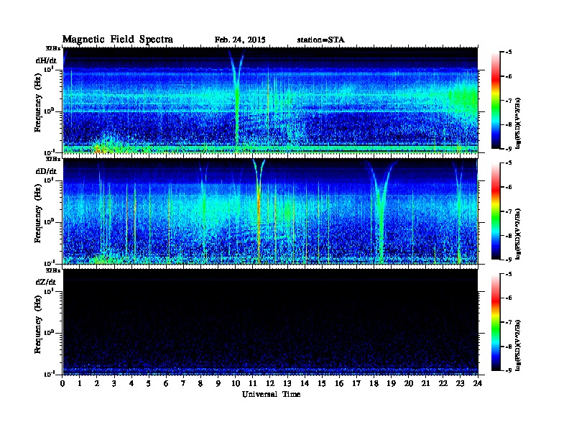
Task: Click the -7 tick on the dD/dt color bar
Action: [509, 211]
